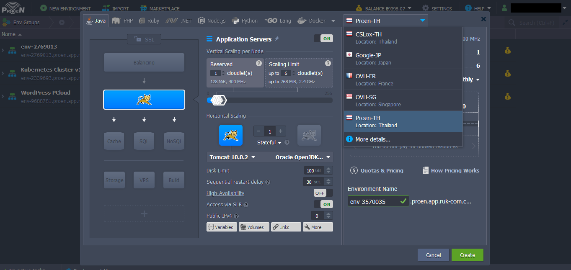571x270 pixels.
Task: Switch to the PHP tab
Action: (x=123, y=21)
